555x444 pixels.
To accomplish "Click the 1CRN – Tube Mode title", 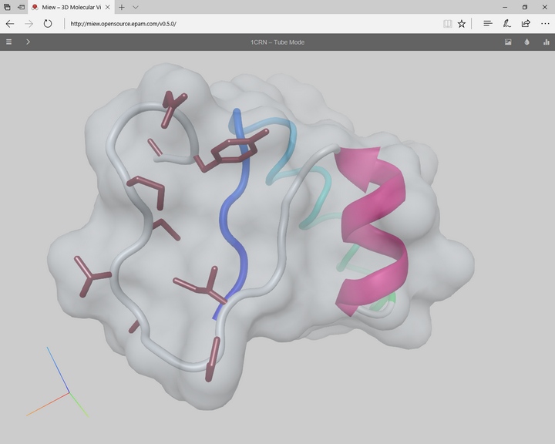I will tap(277, 42).
